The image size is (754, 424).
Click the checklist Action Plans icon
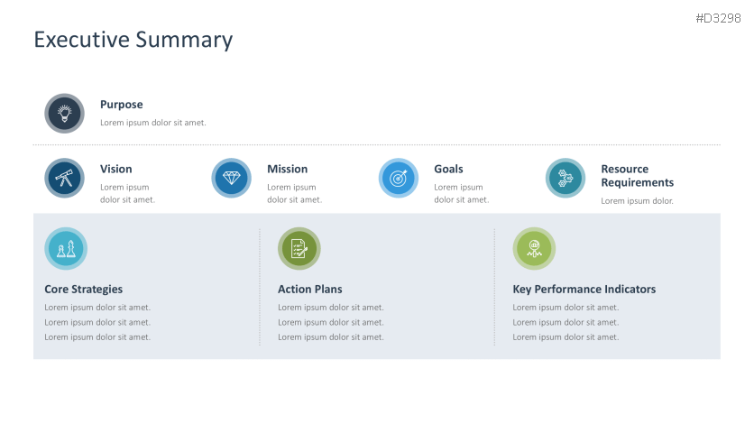tap(299, 248)
